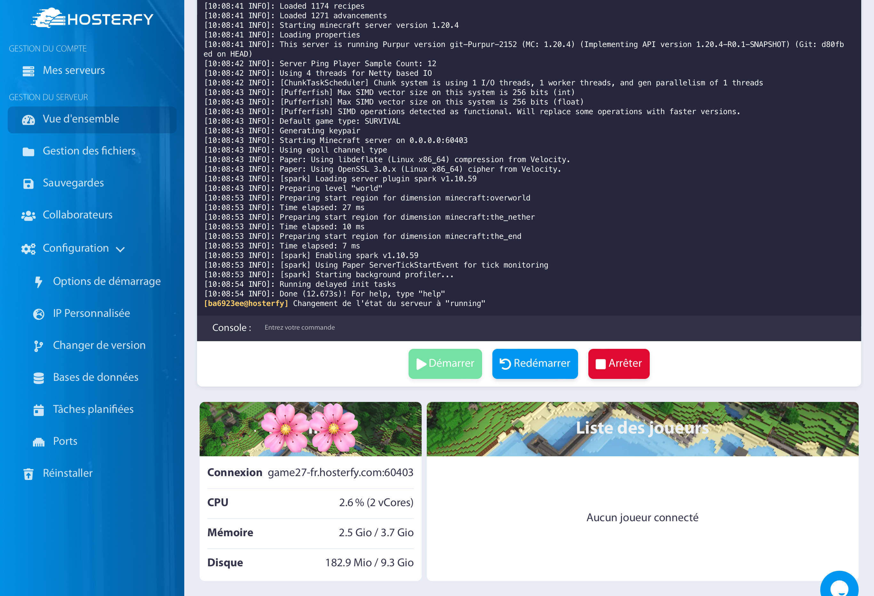Screen dimensions: 874x596
Task: Click the Options de démarrage lightning icon
Action: pos(38,282)
